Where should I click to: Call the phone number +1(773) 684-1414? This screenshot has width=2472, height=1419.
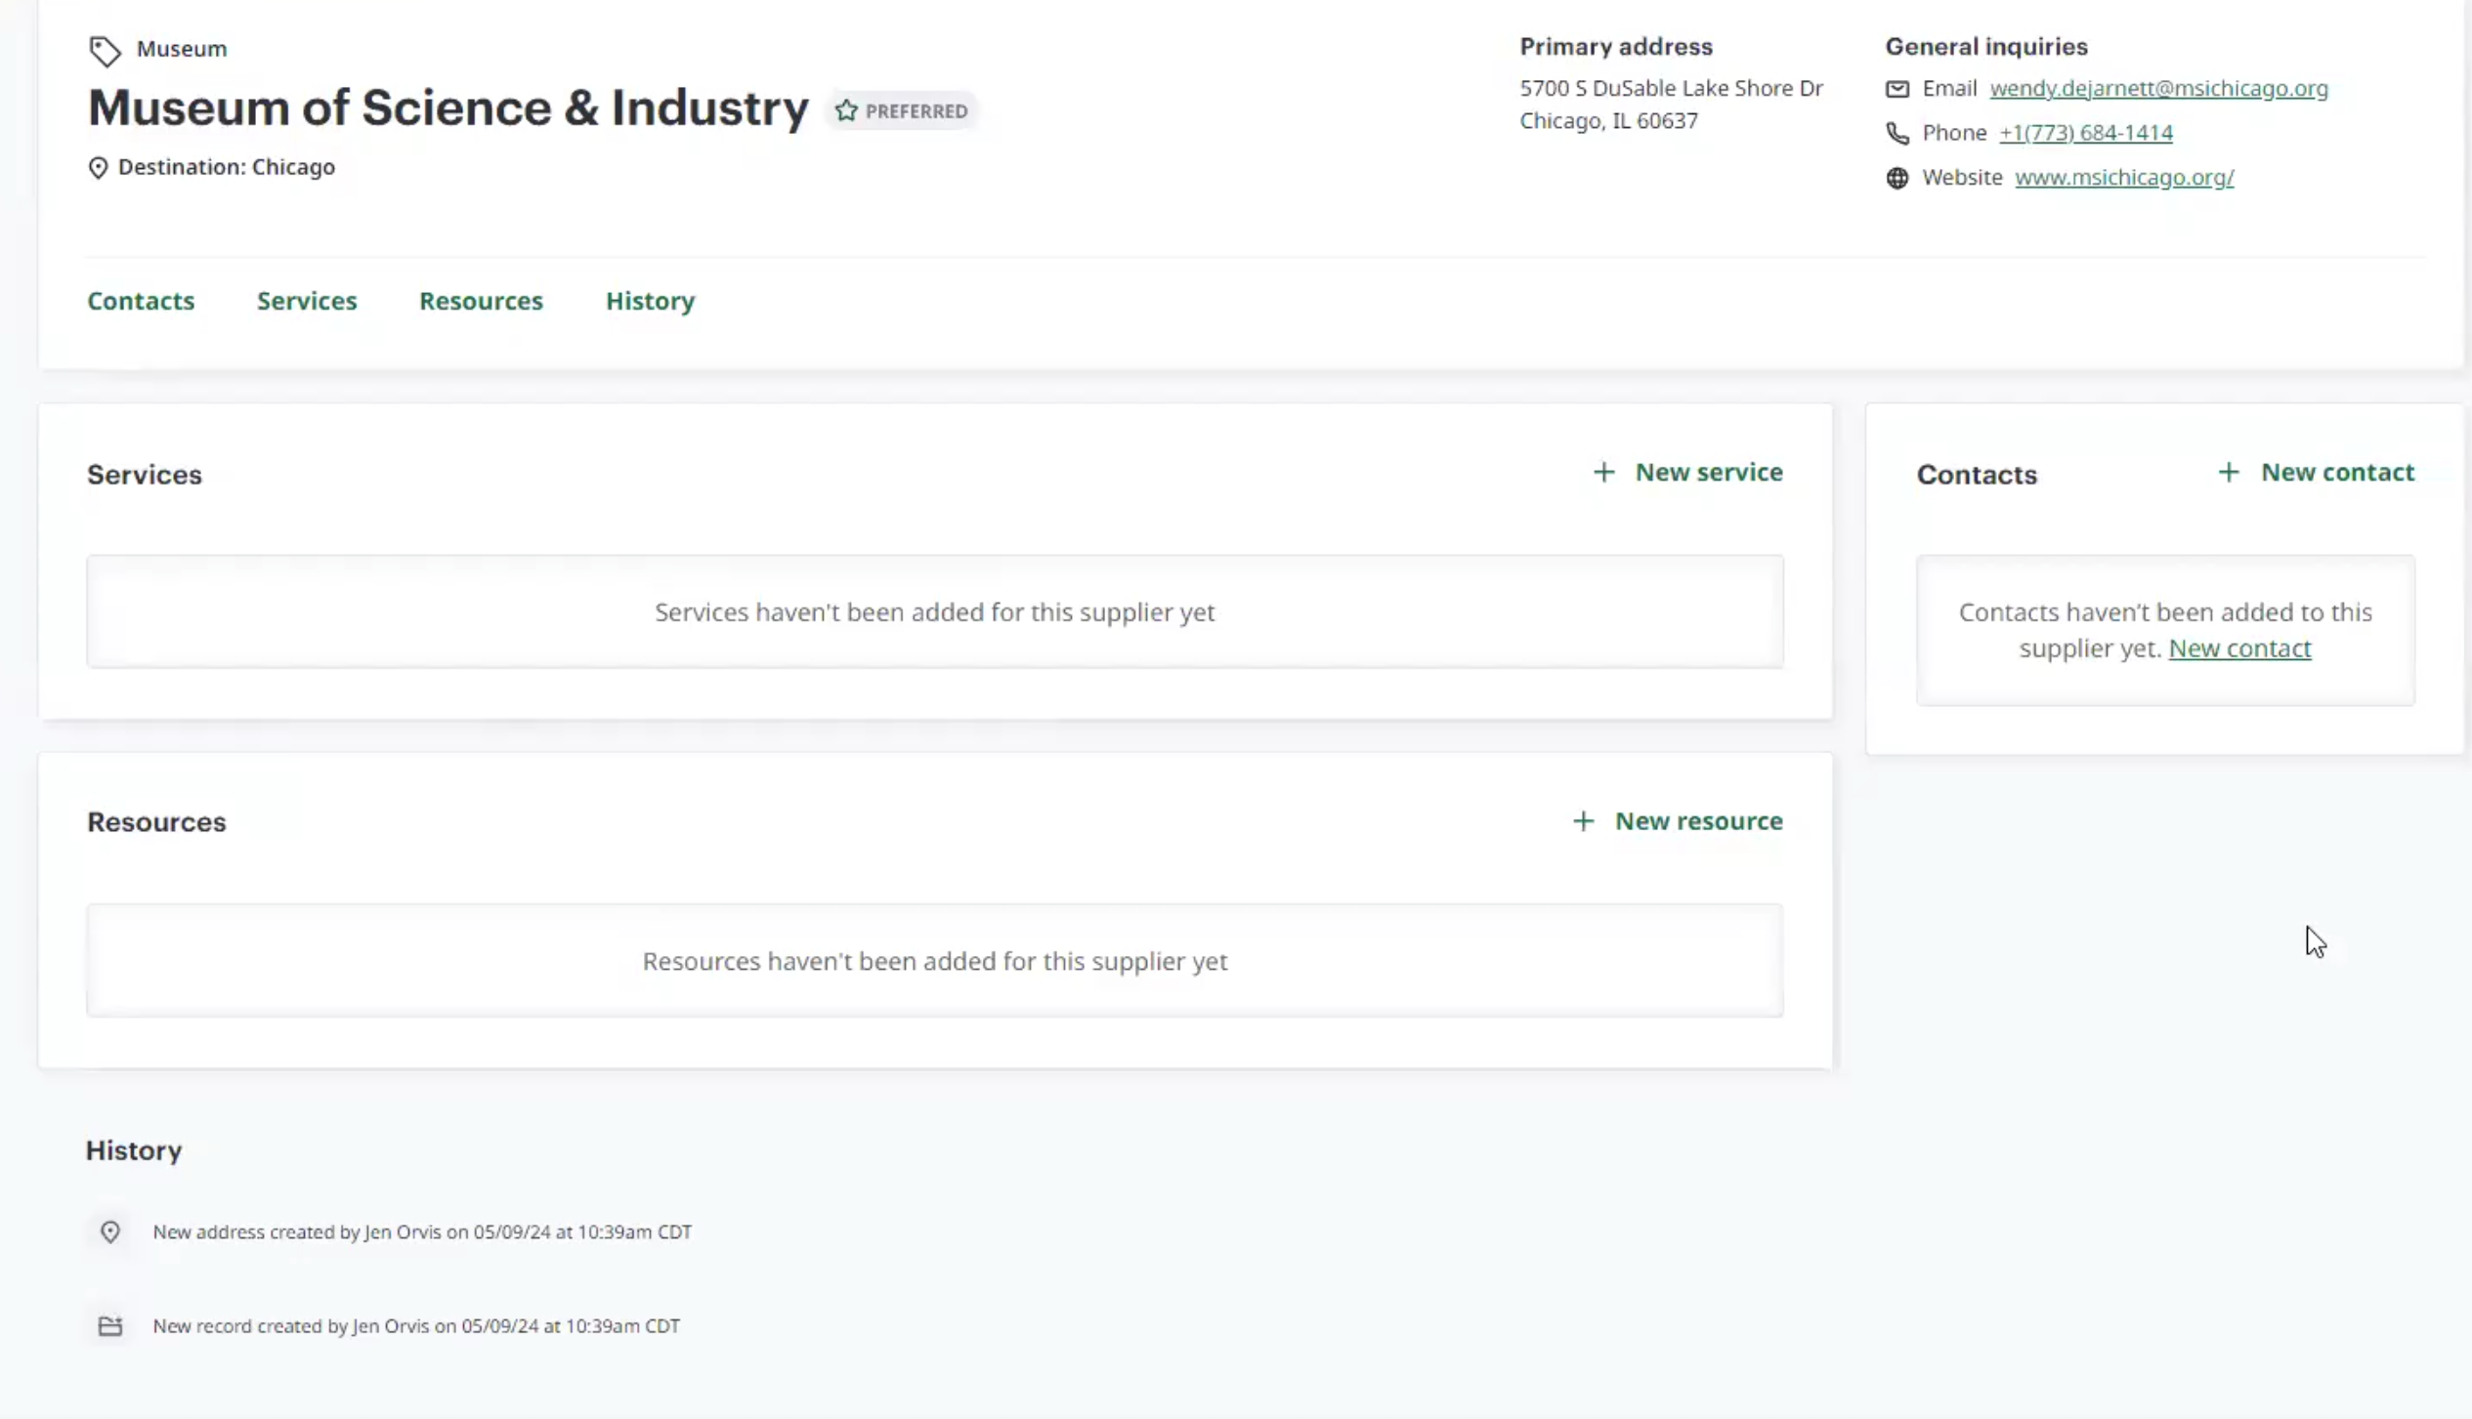click(x=2085, y=133)
